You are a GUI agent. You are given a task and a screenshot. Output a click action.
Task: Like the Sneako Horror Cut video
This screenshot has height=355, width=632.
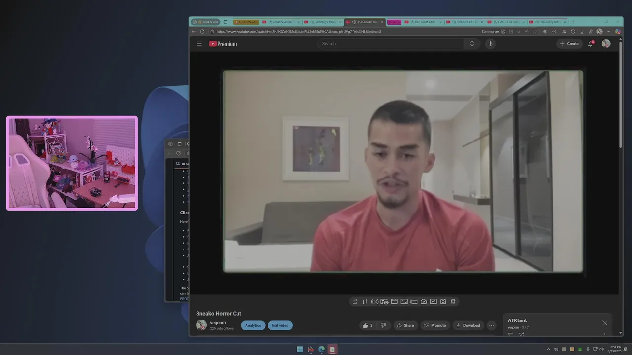tap(367, 325)
